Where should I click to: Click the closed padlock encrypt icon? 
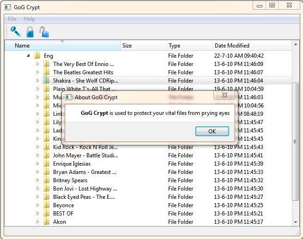tap(30, 32)
